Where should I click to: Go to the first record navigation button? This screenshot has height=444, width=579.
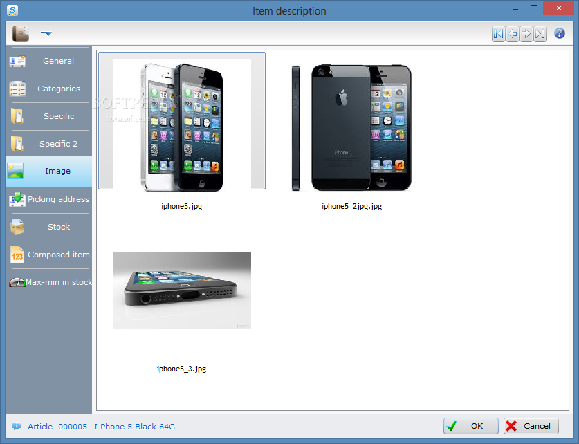[499, 34]
